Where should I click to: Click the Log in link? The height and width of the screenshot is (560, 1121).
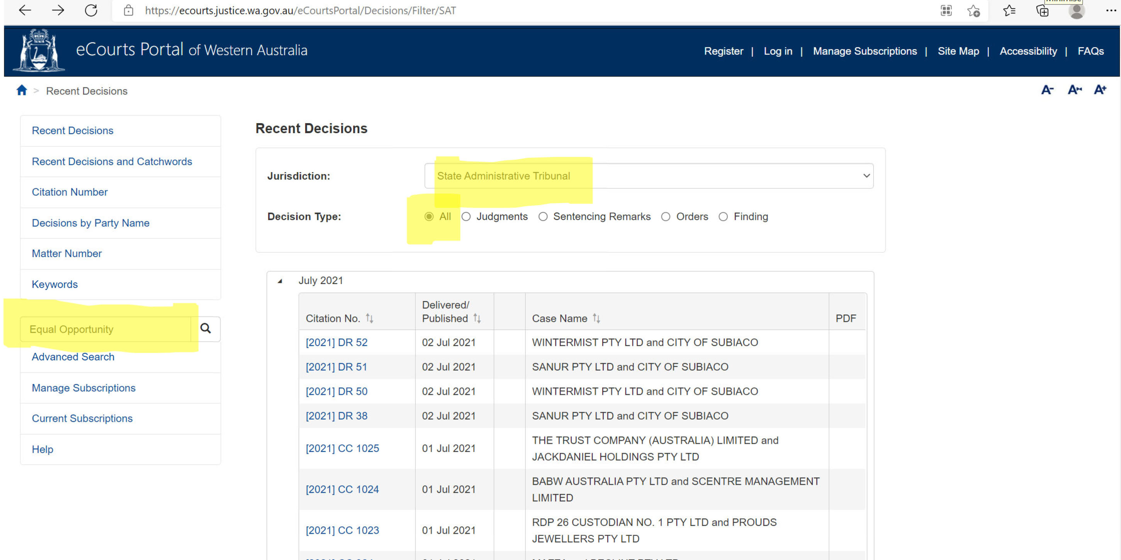point(778,51)
